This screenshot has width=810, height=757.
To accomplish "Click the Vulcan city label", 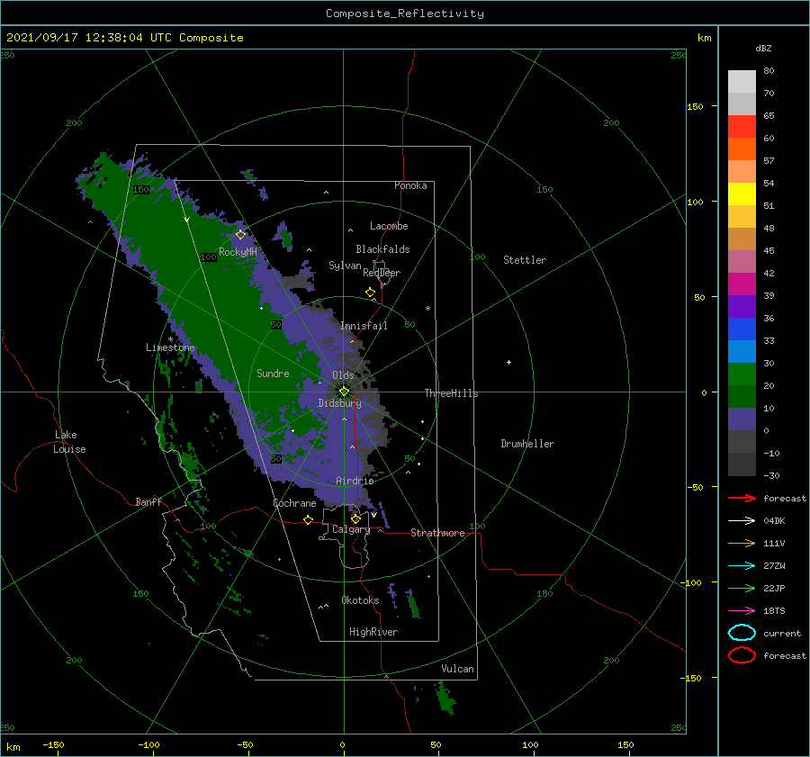I will tap(458, 669).
